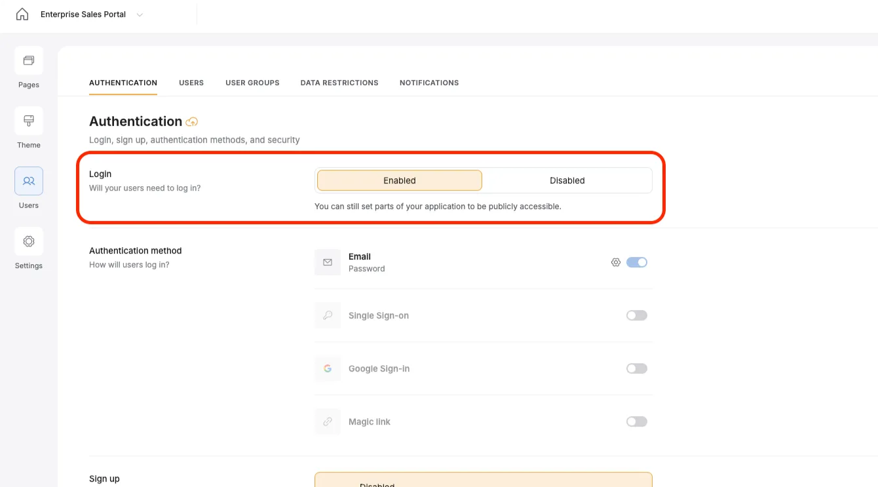Screen dimensions: 878x487
Task: Click the home icon in the top bar
Action: [22, 13]
